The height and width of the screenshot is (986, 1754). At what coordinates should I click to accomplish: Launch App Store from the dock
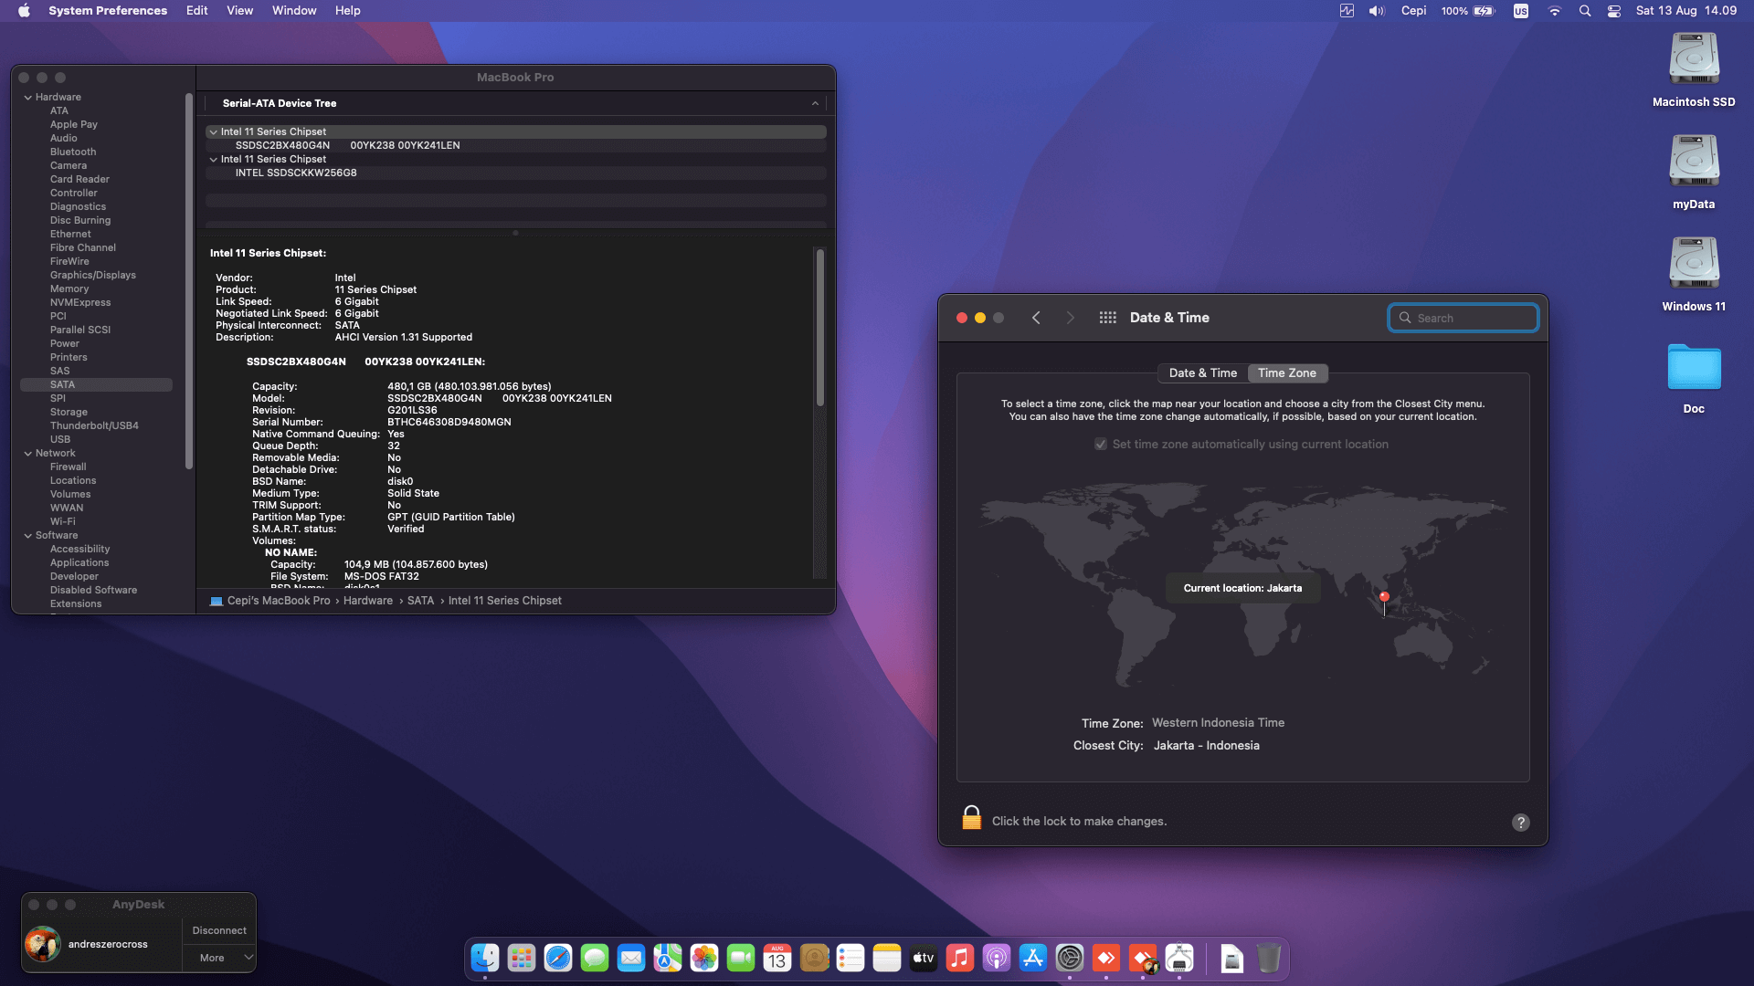click(x=1033, y=958)
